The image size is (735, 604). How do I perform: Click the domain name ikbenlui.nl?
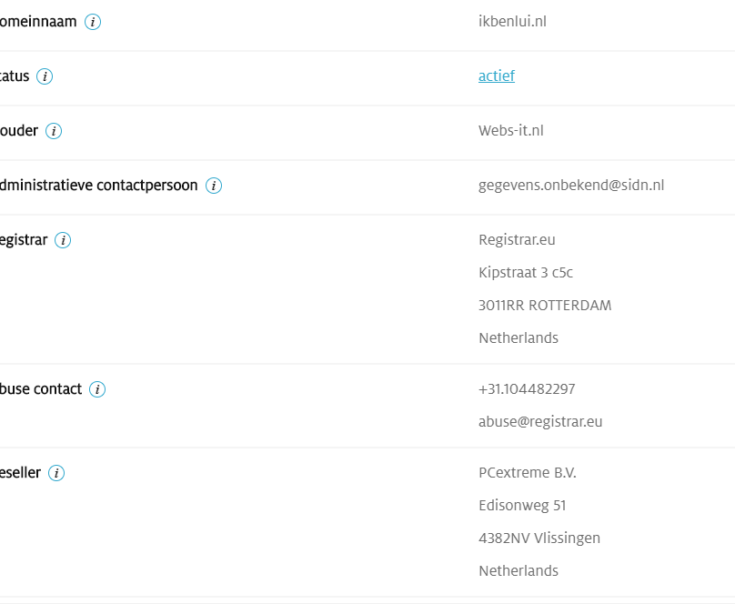point(512,22)
